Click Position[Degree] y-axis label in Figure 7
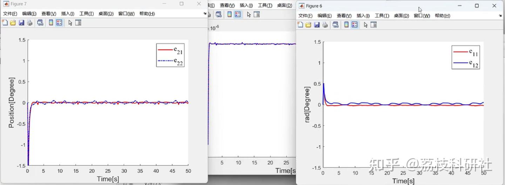Screen dimensions: 505x185 [11, 103]
